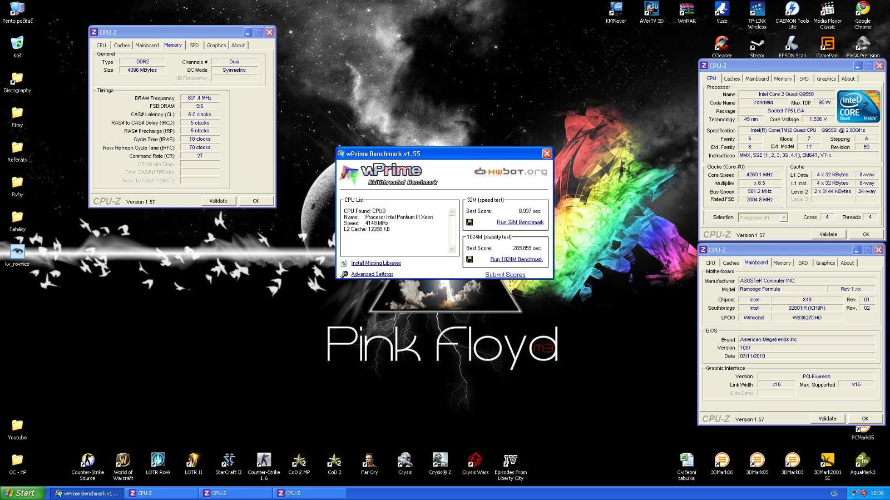Open Advanced Settings in wPrime

[372, 274]
